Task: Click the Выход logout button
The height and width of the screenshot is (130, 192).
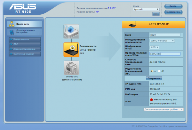Action: coord(173,6)
